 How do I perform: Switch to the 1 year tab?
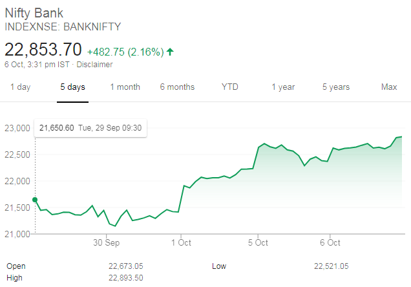282,87
